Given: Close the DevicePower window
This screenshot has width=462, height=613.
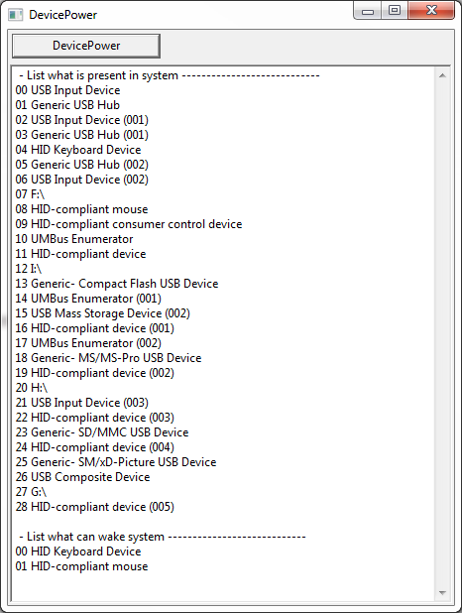Looking at the screenshot, I should pos(431,10).
